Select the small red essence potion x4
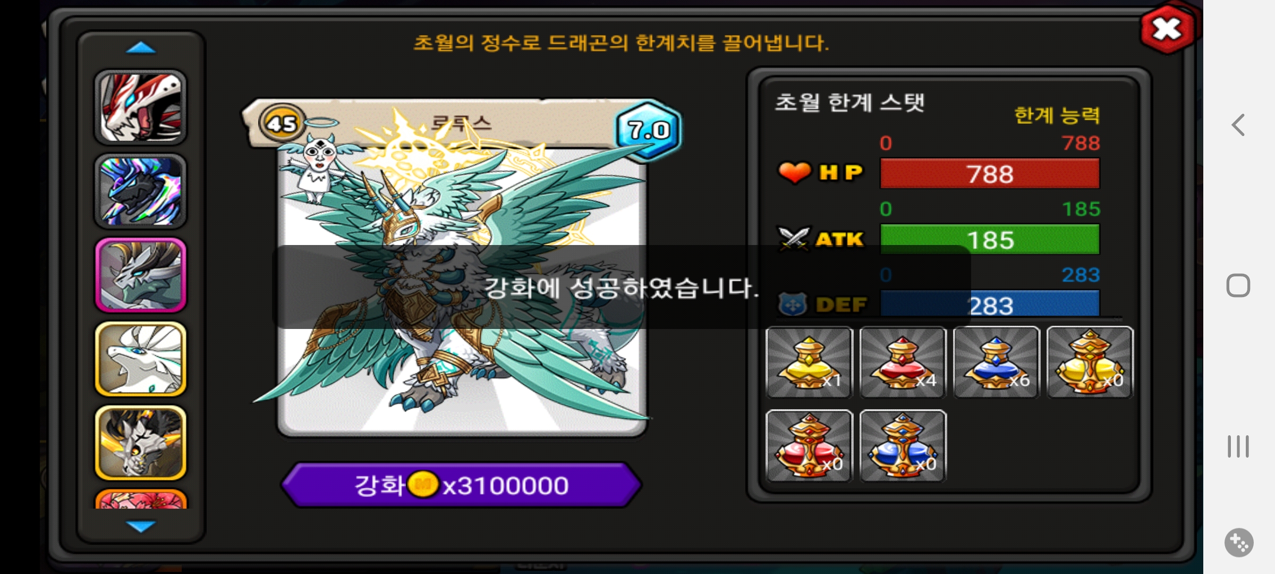This screenshot has height=574, width=1275. pyautogui.click(x=903, y=362)
